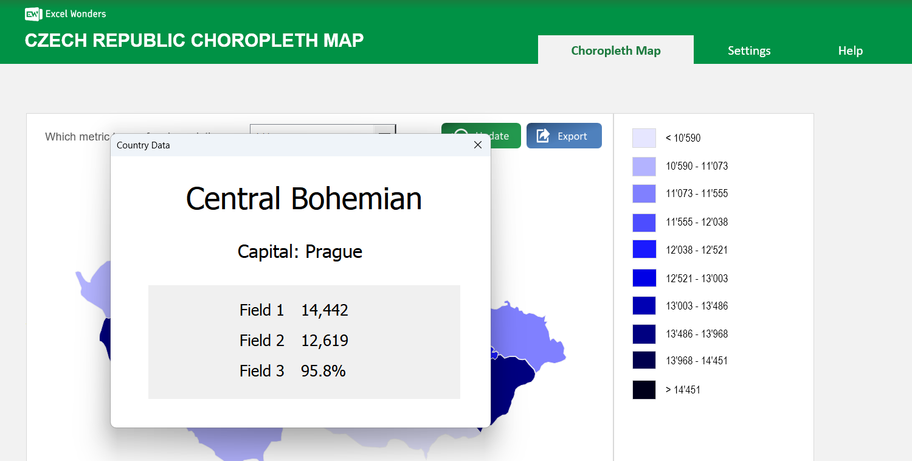Viewport: 912px width, 461px height.
Task: Click the Central Bohemian dialog title
Action: coord(304,198)
